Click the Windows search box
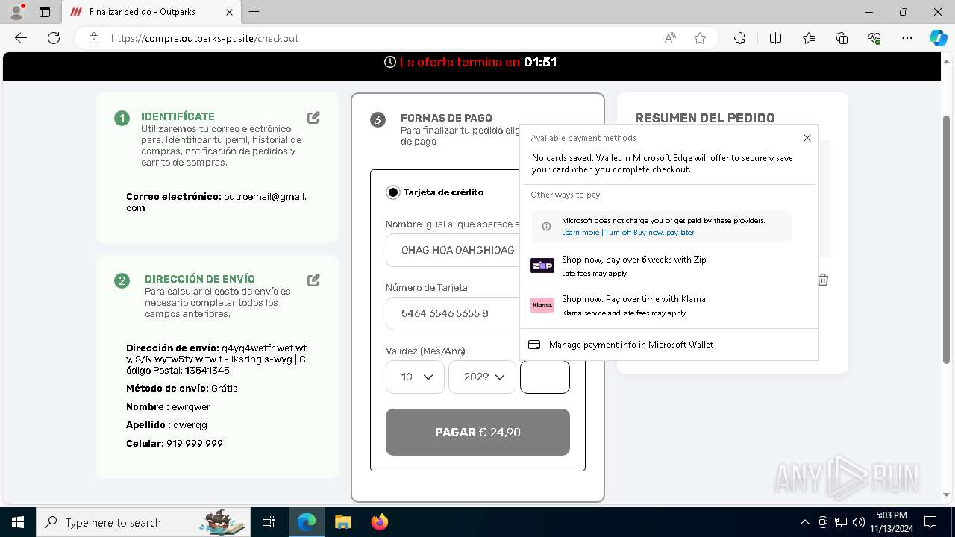Viewport: 955px width, 537px height. 143,522
